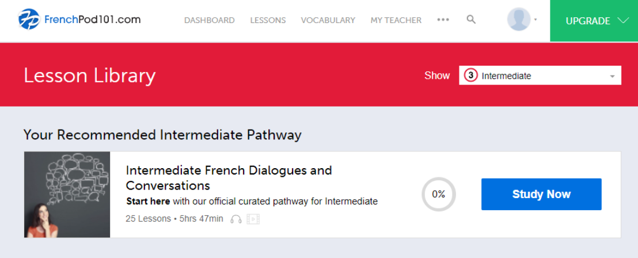The image size is (638, 258).
Task: Click the video lesson icon
Action: click(253, 219)
